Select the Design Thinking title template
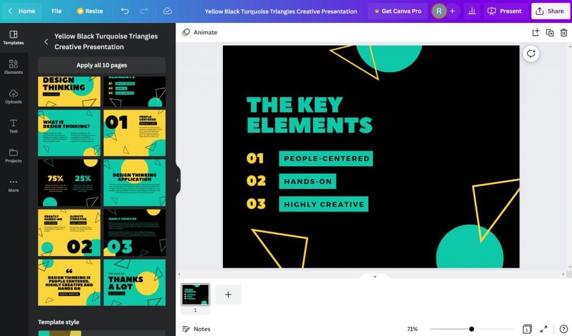 tap(69, 91)
